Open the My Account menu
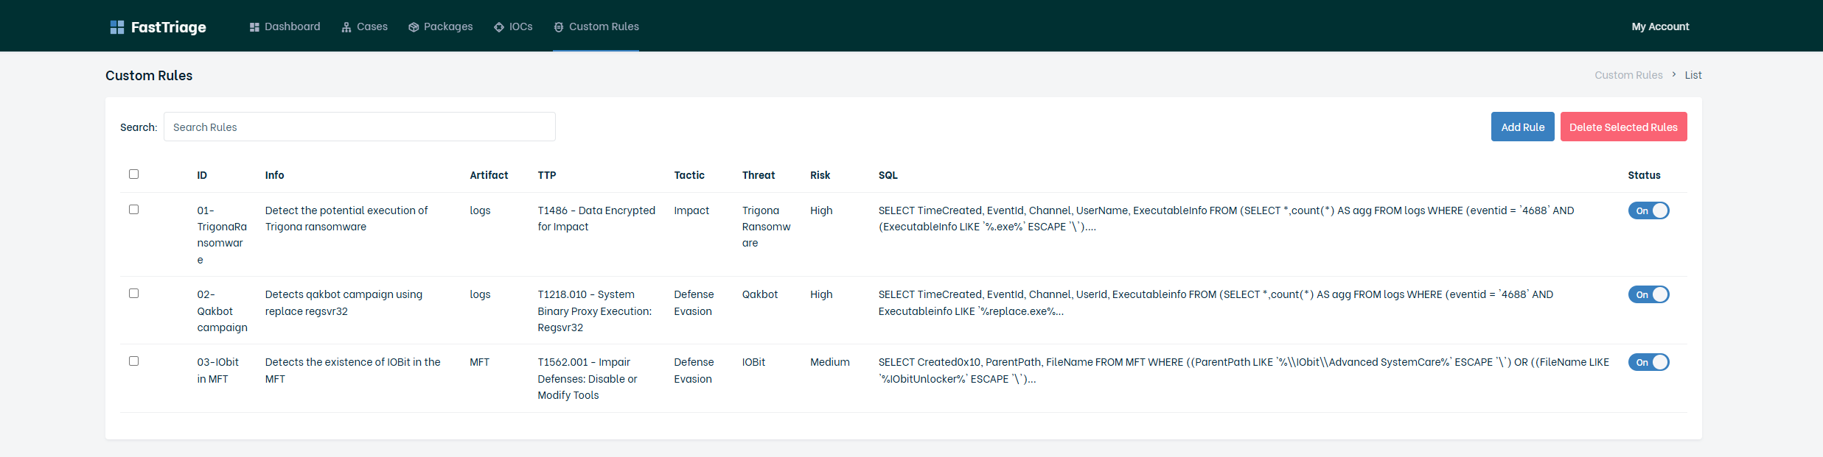Screen dimensions: 1823x457 [x=1660, y=26]
